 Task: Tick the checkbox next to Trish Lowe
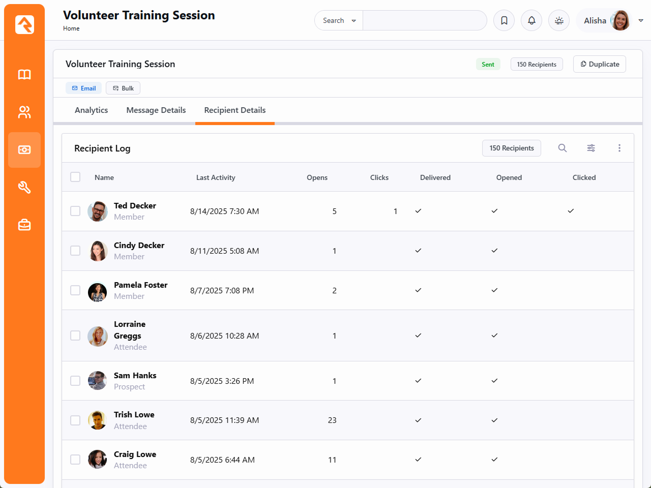[75, 420]
